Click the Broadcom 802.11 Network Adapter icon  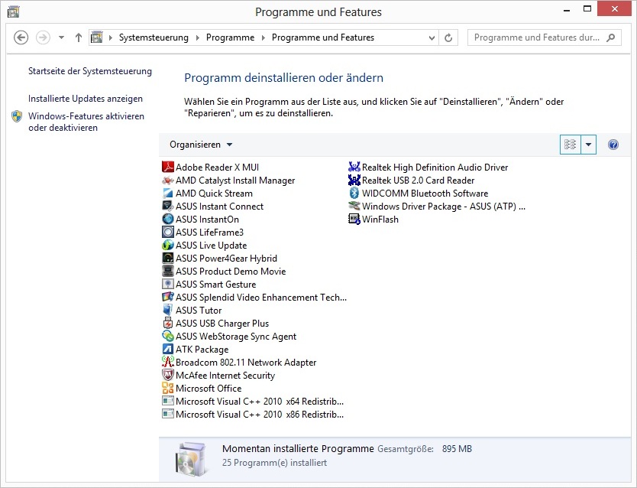point(168,362)
